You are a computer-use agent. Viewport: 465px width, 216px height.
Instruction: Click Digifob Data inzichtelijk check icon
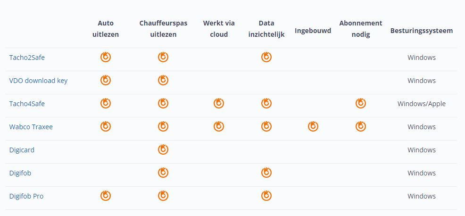[x=266, y=173]
